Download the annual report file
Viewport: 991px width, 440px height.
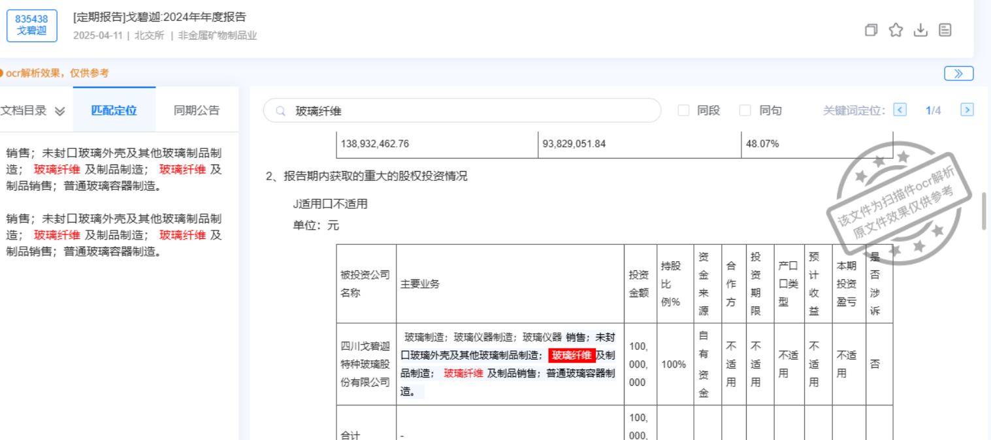(920, 30)
